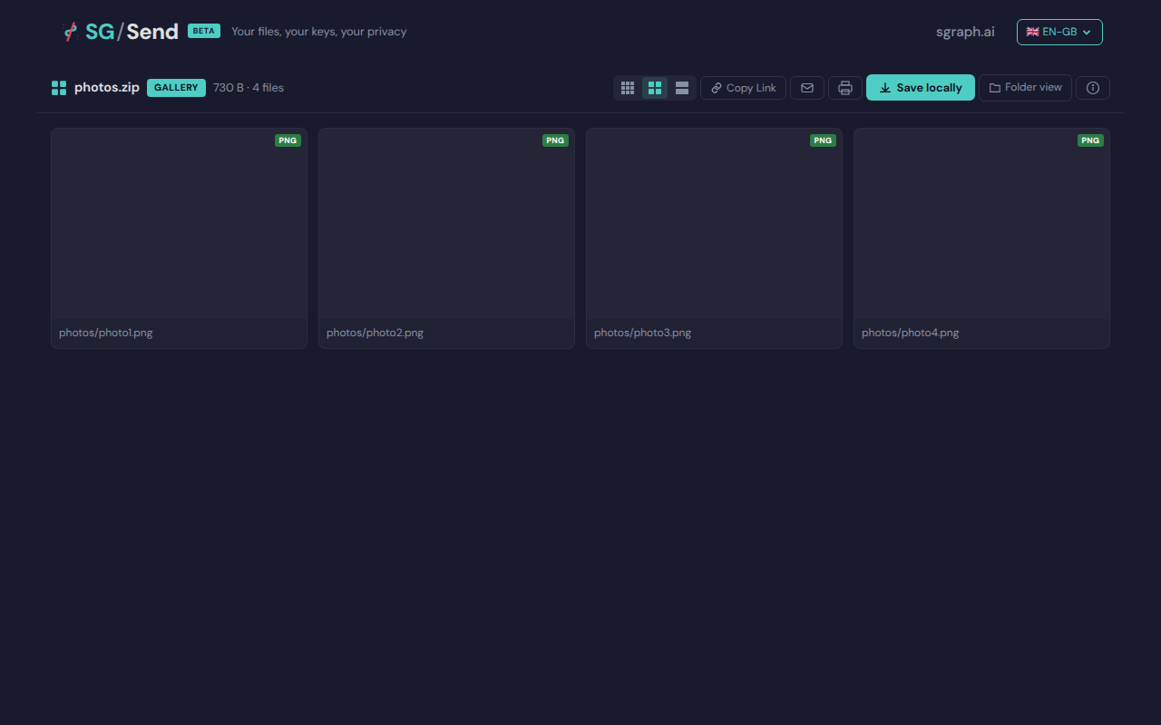Click the grid icon beside photos.zip
Screen dimensions: 1161x725
pos(58,87)
